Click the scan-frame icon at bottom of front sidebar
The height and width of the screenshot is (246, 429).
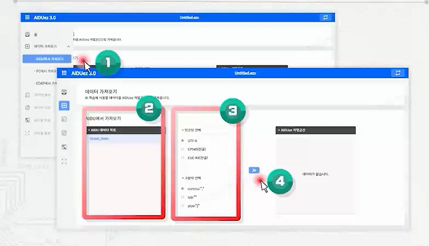point(64,162)
